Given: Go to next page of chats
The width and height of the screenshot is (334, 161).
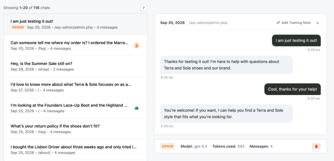Looking at the screenshot, I should click(x=144, y=8).
